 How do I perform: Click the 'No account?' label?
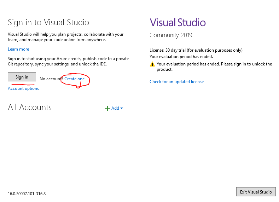pos(51,79)
